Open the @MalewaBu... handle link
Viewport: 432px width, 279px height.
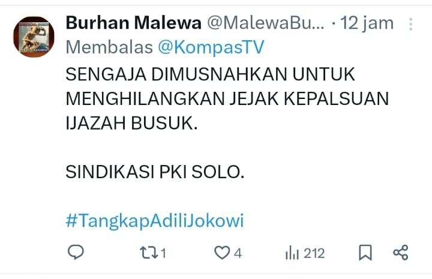266,23
